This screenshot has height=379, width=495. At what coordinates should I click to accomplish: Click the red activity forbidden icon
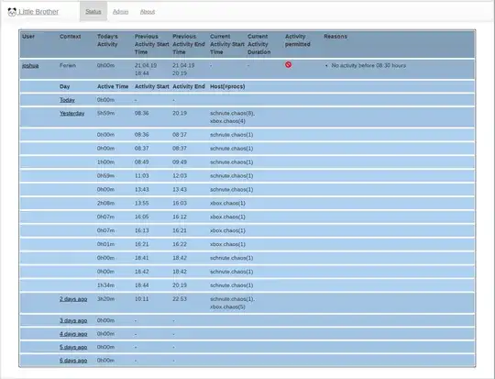tap(288, 64)
